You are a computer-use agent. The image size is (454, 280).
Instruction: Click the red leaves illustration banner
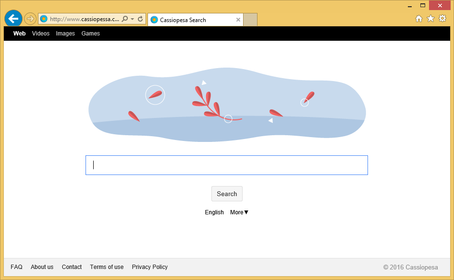pyautogui.click(x=227, y=105)
